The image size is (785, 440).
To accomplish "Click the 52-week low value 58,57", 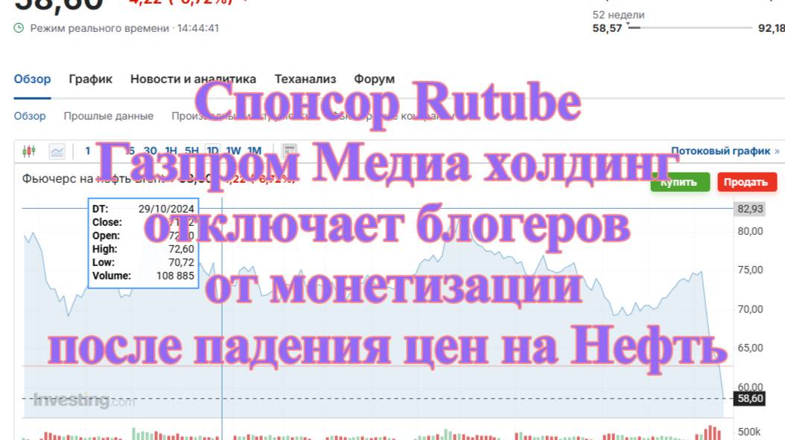I will tap(607, 28).
